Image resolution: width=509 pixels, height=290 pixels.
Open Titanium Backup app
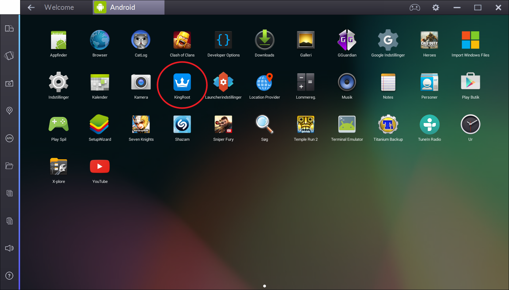(388, 124)
